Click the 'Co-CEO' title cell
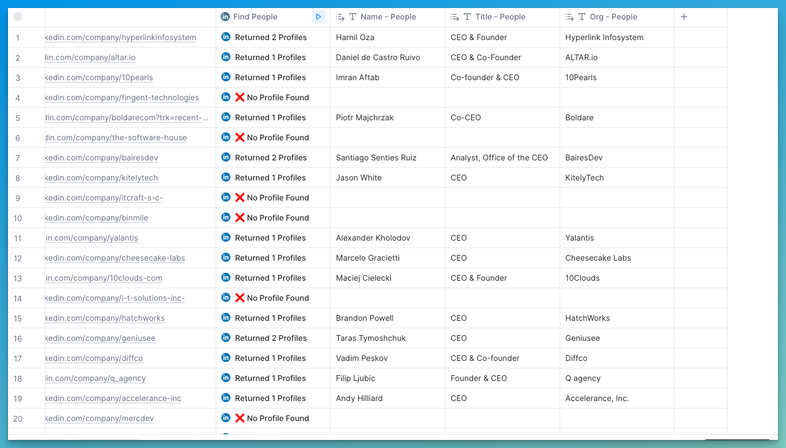 (x=503, y=117)
